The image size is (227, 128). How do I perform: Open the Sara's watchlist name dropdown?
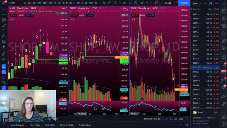[197, 4]
